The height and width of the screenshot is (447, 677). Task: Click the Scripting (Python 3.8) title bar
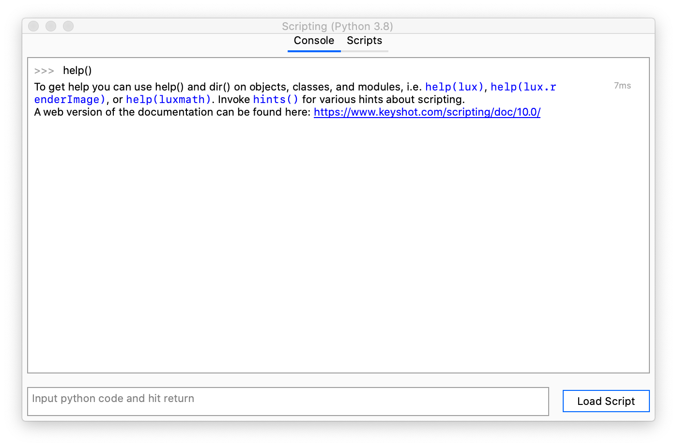[338, 26]
